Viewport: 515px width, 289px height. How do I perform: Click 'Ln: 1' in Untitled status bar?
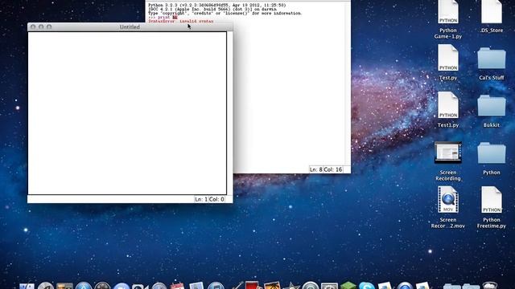(x=201, y=199)
